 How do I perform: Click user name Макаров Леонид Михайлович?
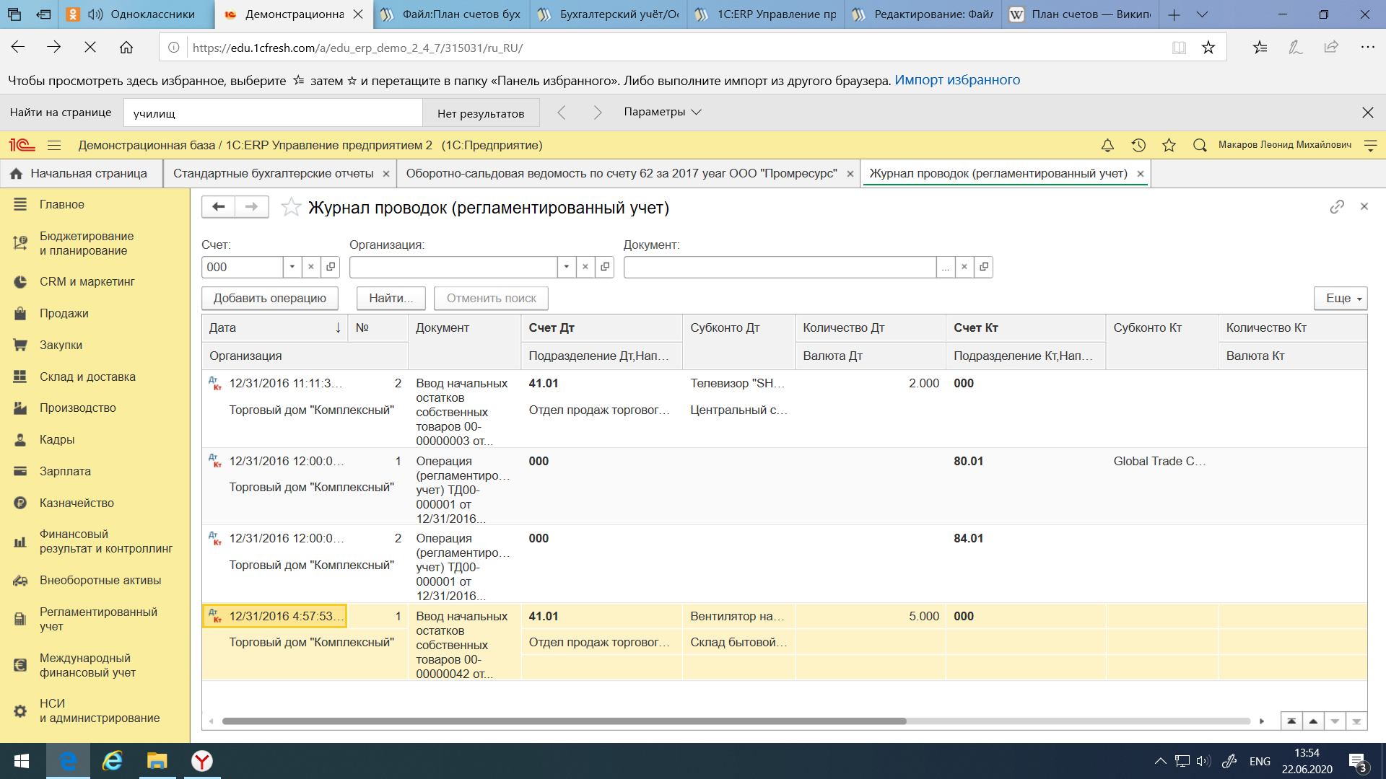(1285, 145)
